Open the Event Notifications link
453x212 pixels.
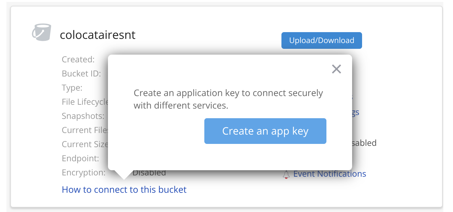(330, 174)
